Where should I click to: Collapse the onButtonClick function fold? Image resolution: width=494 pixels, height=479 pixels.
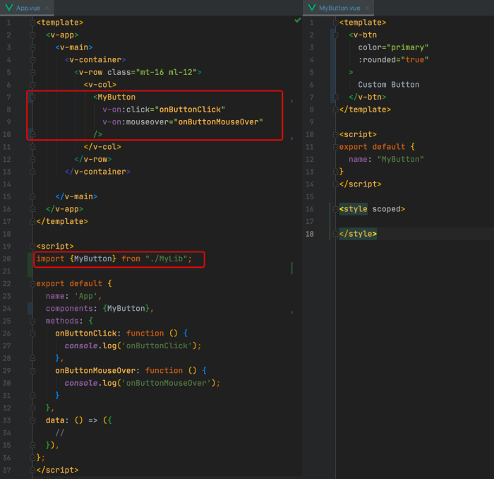point(32,333)
